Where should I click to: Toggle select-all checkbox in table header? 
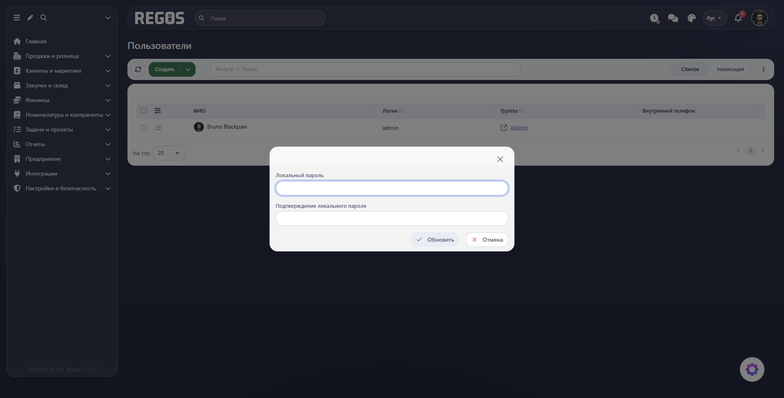[x=144, y=111]
